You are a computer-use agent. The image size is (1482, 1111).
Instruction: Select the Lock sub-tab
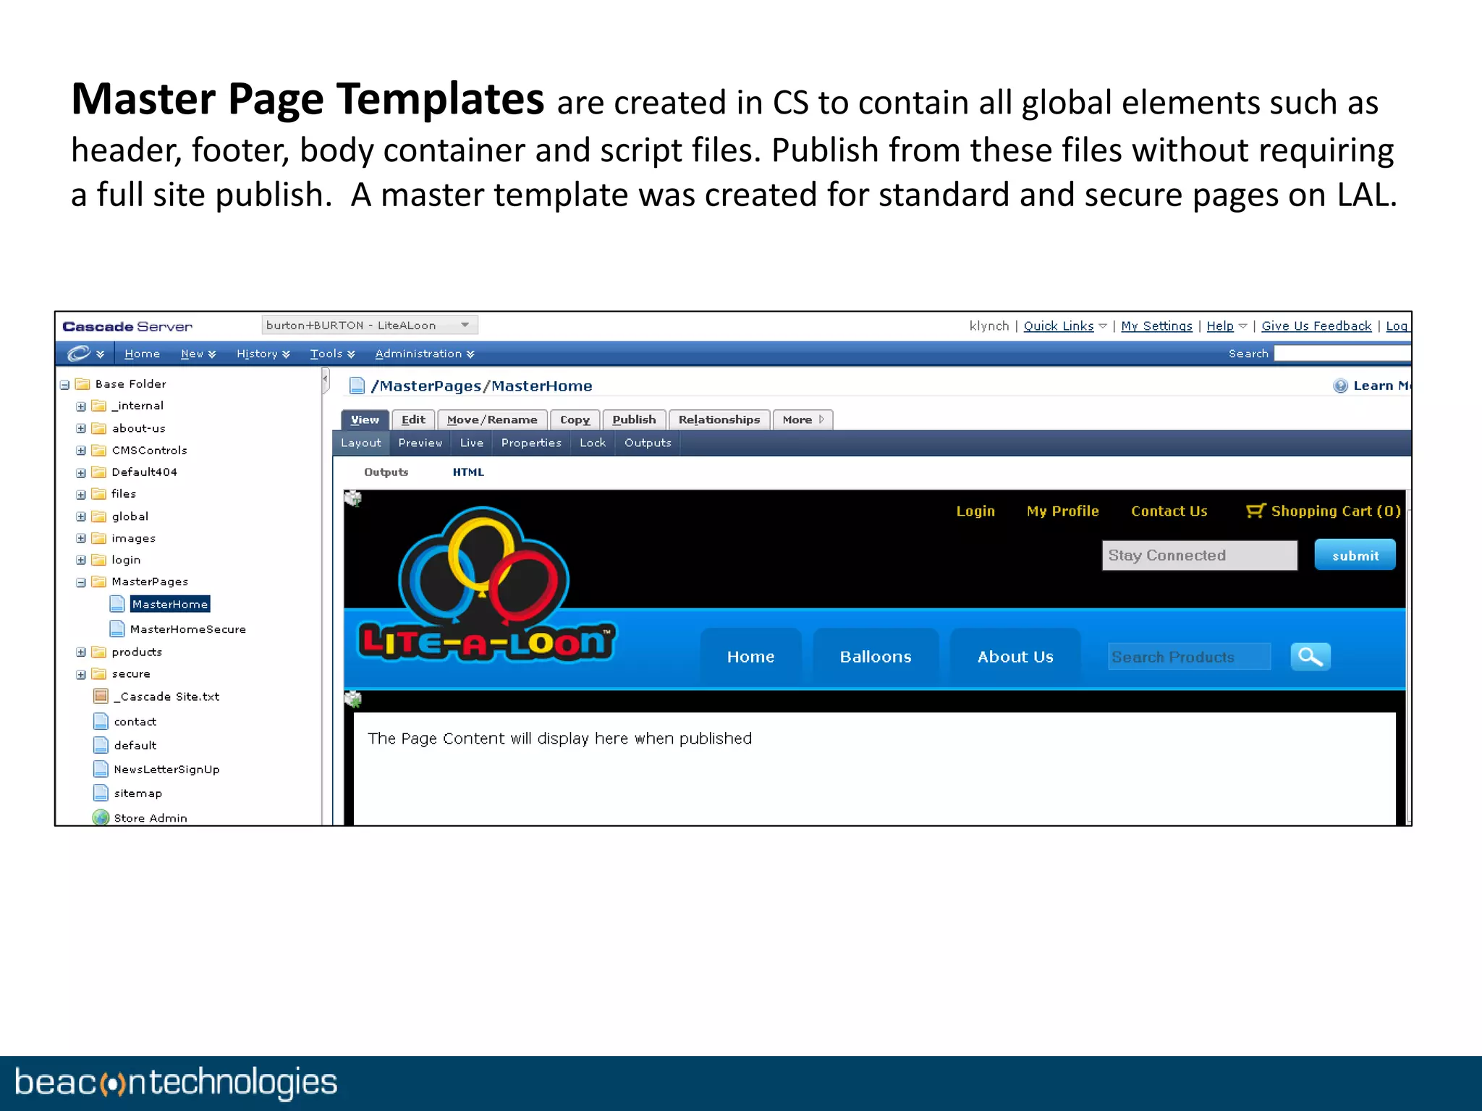click(x=593, y=443)
